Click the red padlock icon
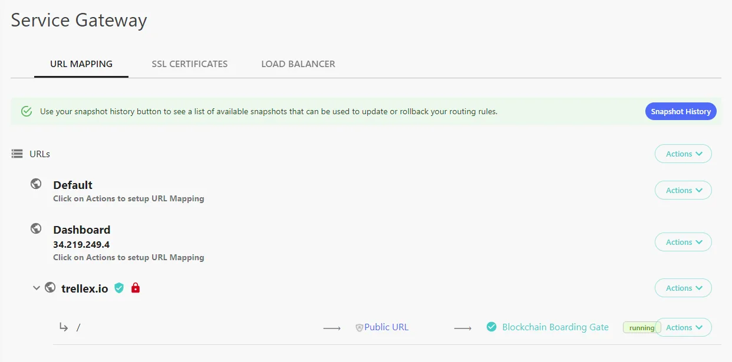The width and height of the screenshot is (732, 362). click(x=136, y=288)
